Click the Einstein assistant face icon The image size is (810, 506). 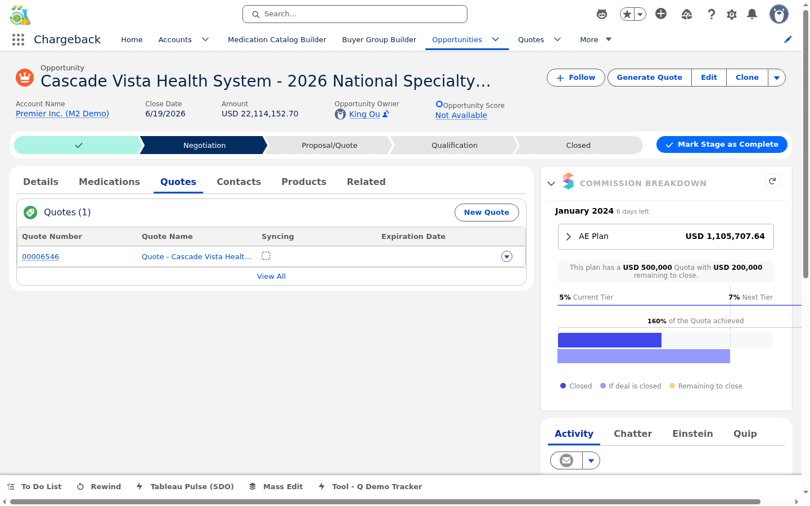602,14
